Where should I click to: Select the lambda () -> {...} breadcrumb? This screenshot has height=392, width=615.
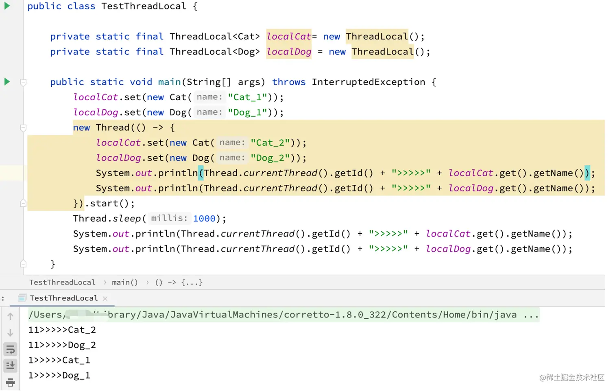(179, 282)
